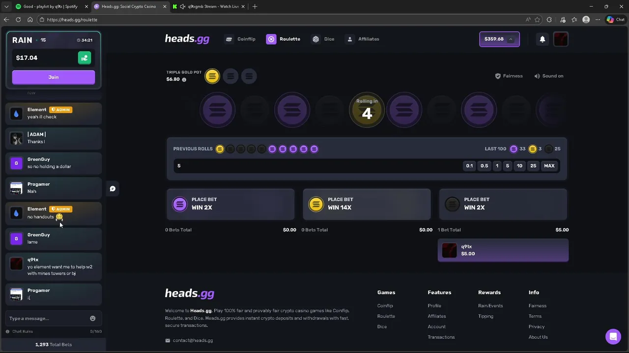Screen dimensions: 629x353
Task: Click q9tx's chat avatar
Action: pyautogui.click(x=16, y=264)
